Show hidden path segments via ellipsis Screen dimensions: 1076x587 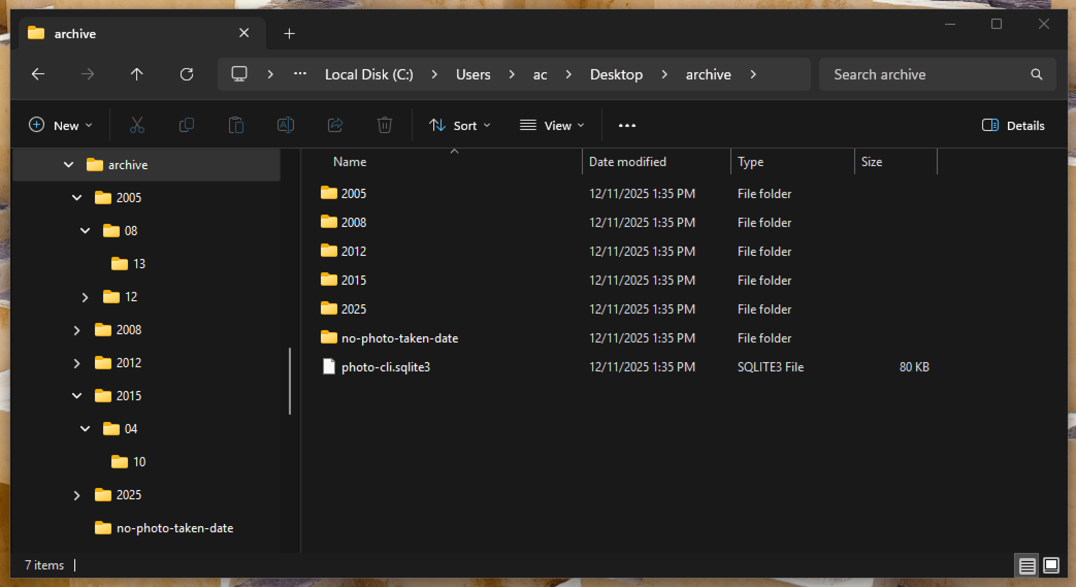tap(300, 74)
